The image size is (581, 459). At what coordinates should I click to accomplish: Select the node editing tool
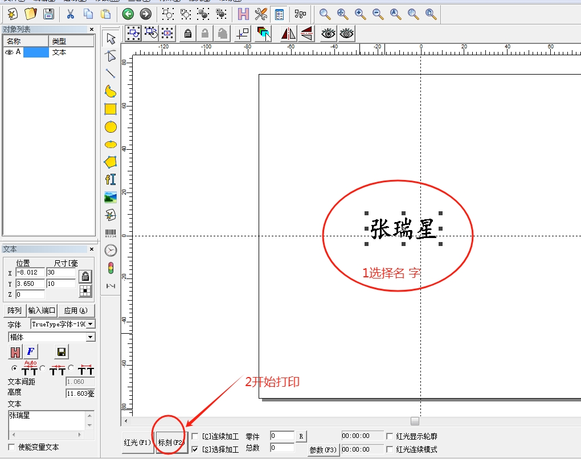pyautogui.click(x=111, y=56)
